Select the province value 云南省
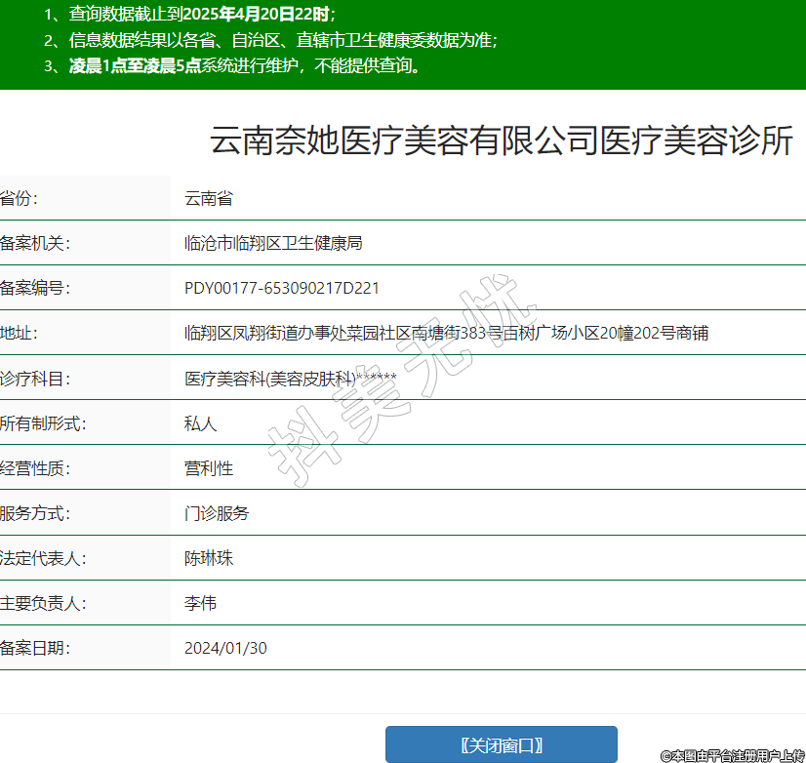Image resolution: width=806 pixels, height=763 pixels. 209,199
